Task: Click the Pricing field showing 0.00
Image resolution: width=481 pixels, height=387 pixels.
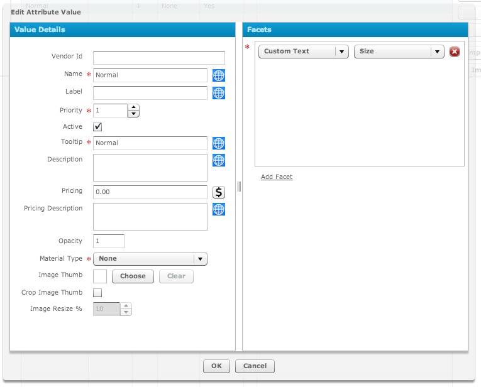Action: pyautogui.click(x=150, y=192)
